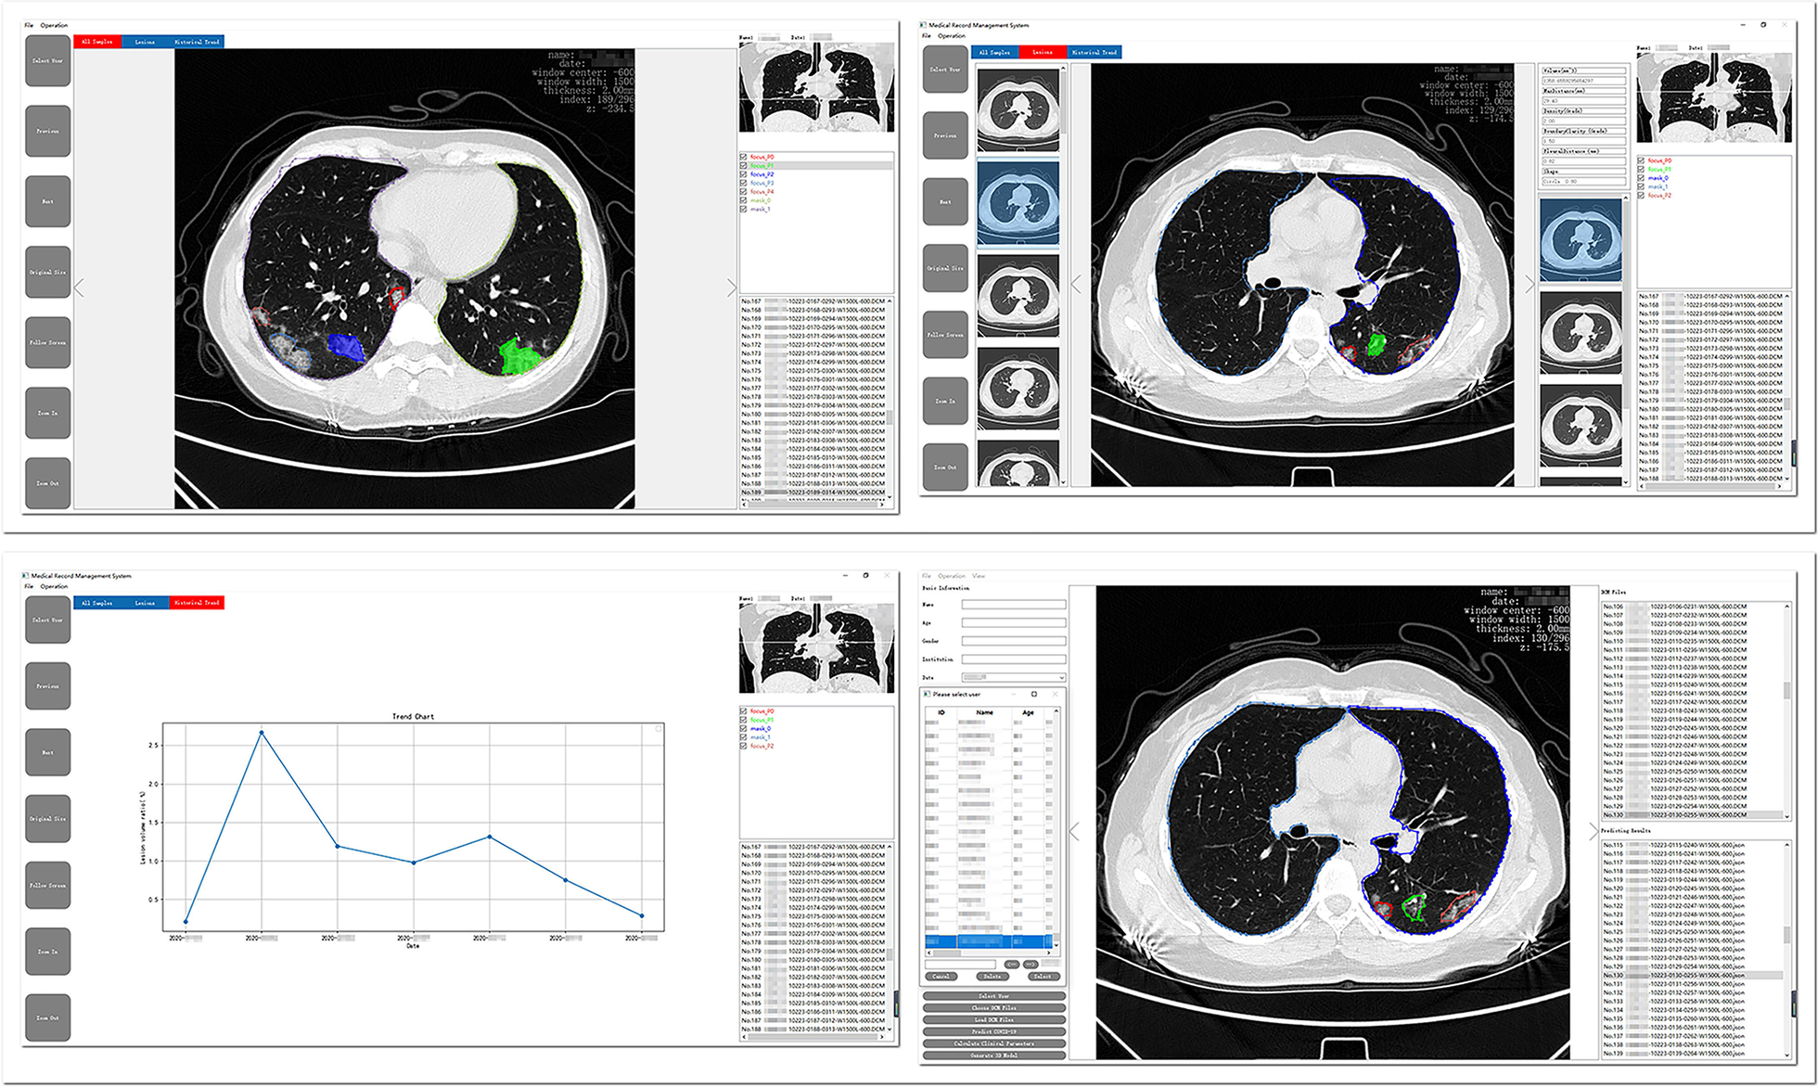Switch to Historical Trend tab in All Samples window
Image resolution: width=1818 pixels, height=1087 pixels.
[197, 42]
